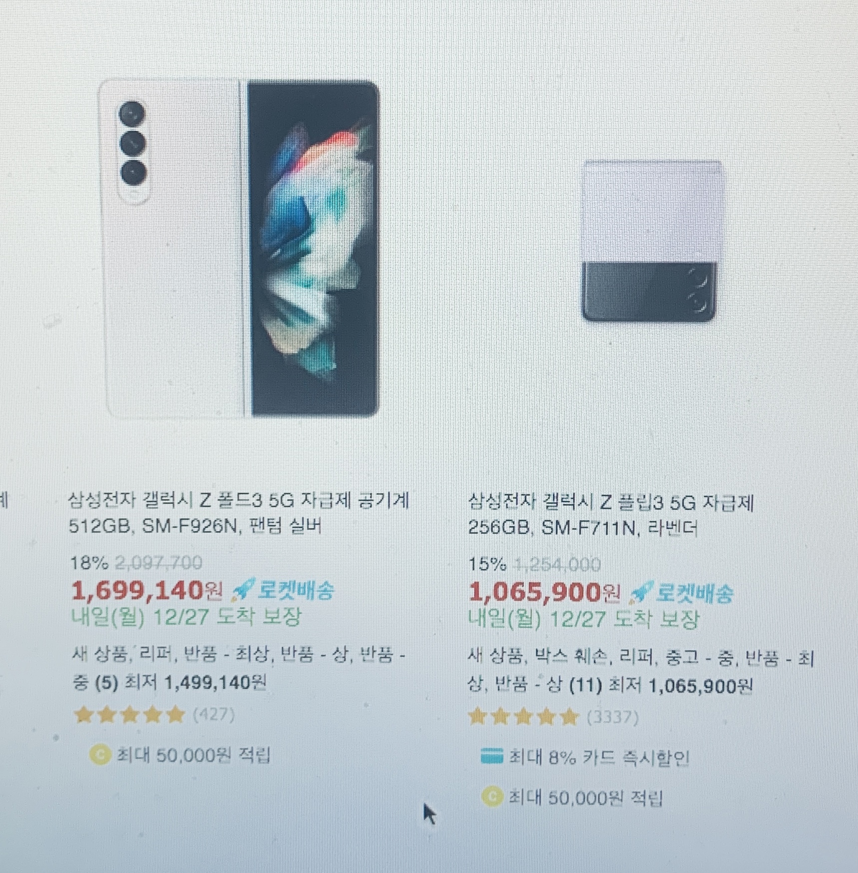
Task: Click the 1,699,140원 price
Action: coord(147,590)
